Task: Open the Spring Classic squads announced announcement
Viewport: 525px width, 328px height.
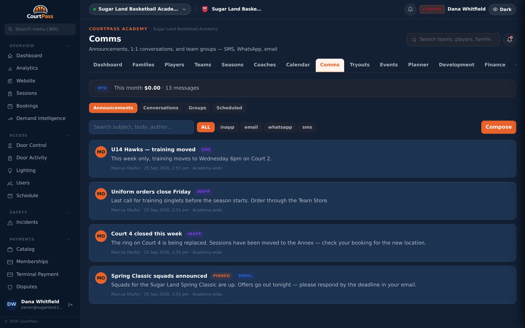Action: (x=302, y=285)
